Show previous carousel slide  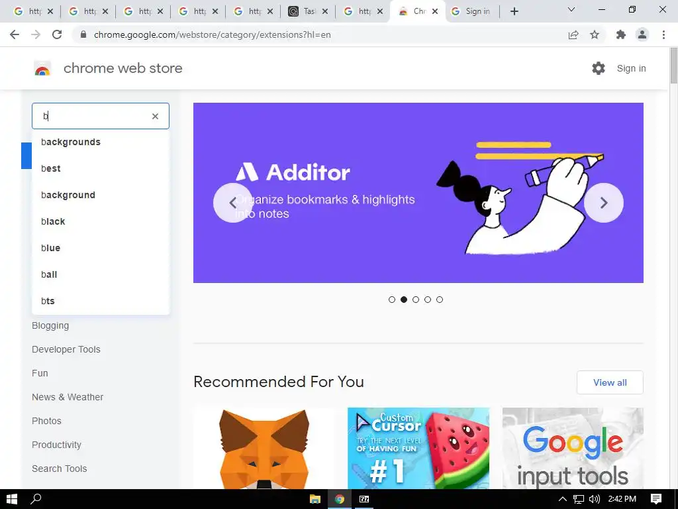pyautogui.click(x=233, y=203)
